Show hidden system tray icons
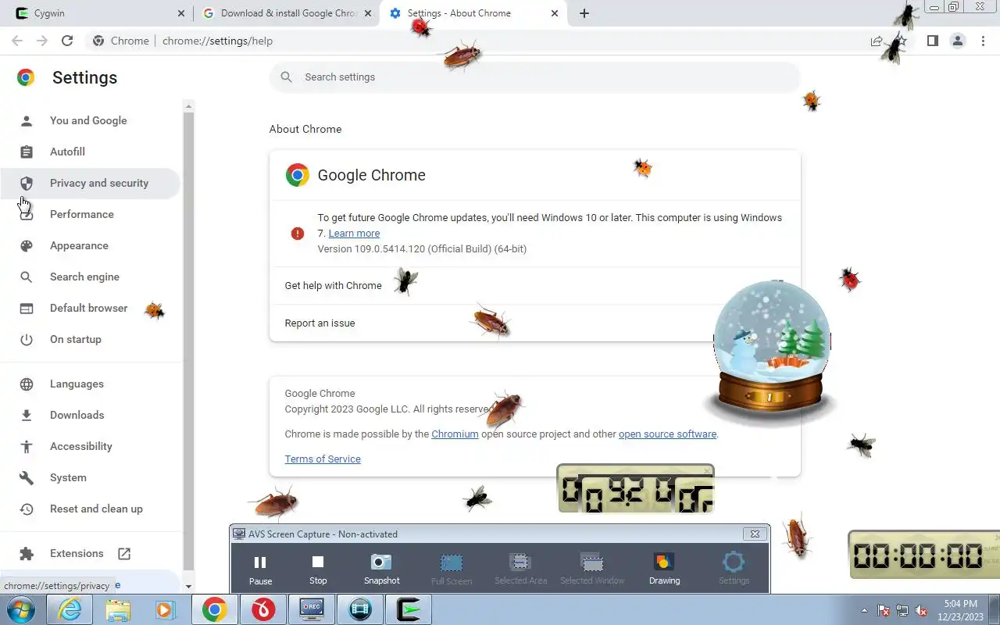The height and width of the screenshot is (625, 1000). [864, 610]
